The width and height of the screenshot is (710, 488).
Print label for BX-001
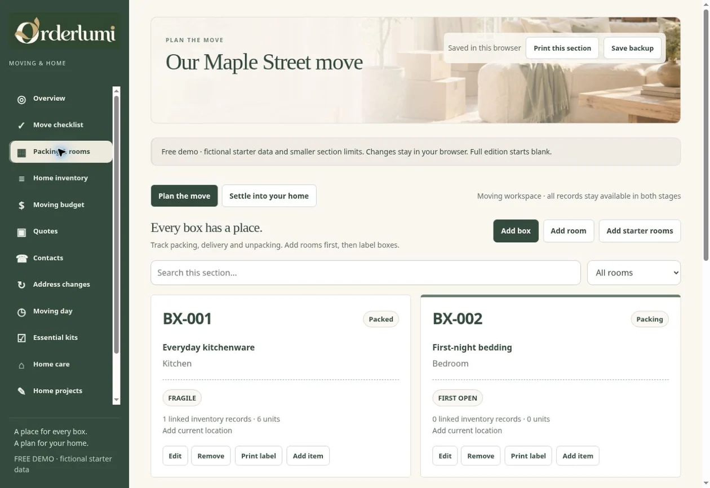259,456
